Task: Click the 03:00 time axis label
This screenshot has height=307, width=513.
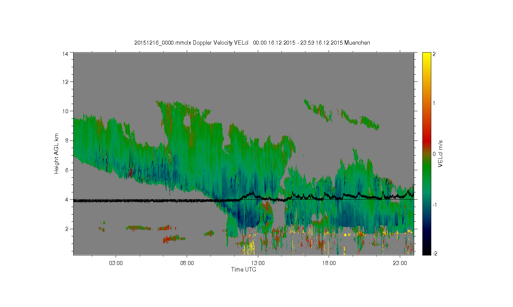Action: click(x=116, y=263)
